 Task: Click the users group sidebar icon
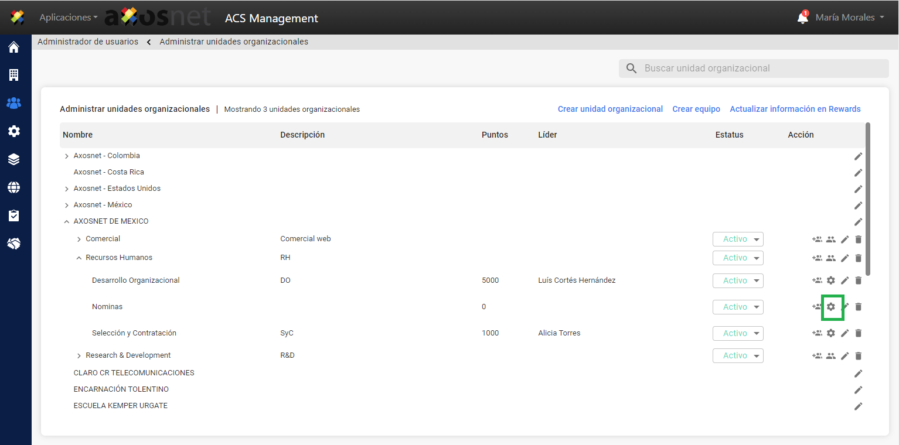(13, 103)
